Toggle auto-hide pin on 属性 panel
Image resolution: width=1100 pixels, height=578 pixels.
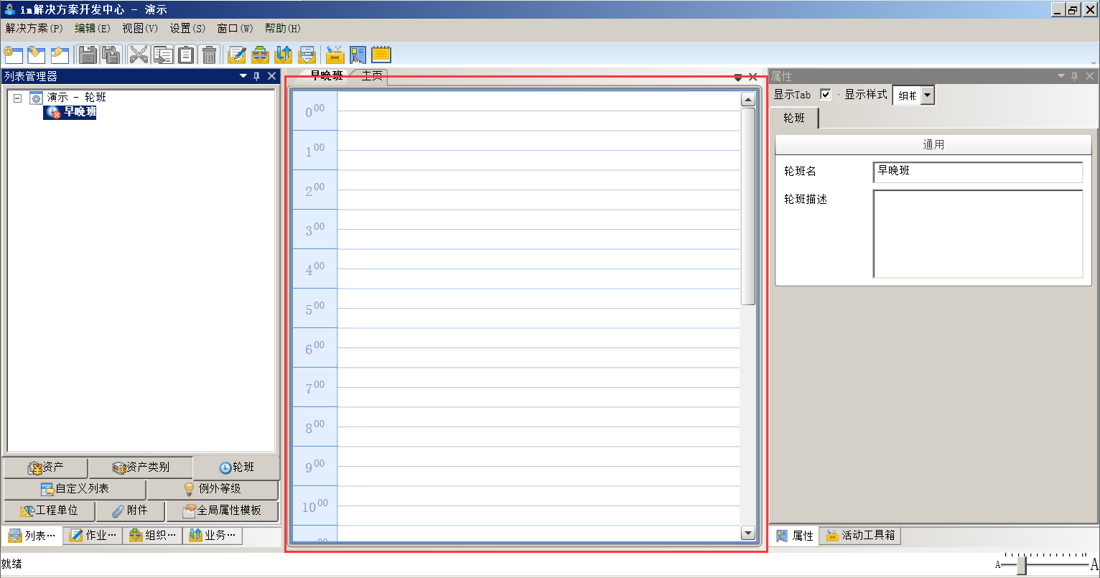1075,76
